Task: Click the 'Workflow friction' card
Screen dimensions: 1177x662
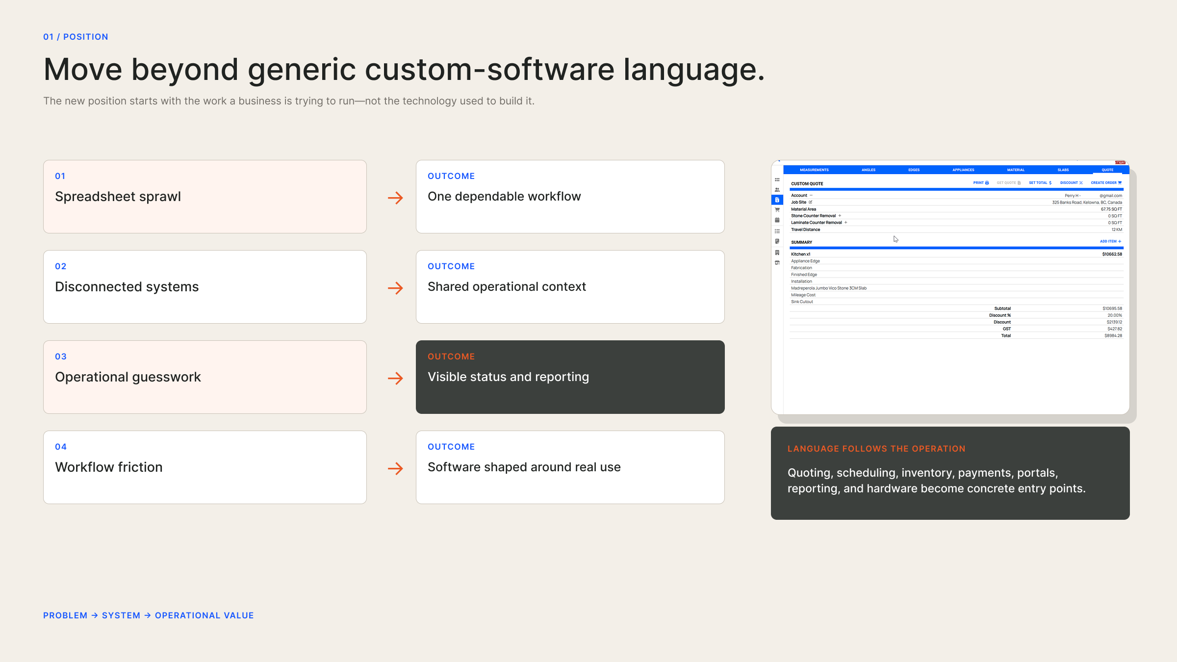Action: 205,467
